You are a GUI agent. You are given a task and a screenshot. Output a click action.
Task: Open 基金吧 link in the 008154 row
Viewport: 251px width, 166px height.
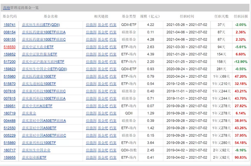[x=103, y=32]
